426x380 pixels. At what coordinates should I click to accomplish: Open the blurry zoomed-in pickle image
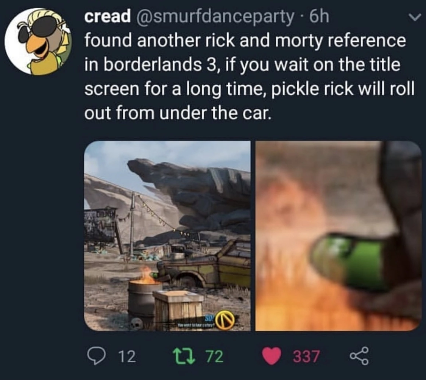coord(338,236)
